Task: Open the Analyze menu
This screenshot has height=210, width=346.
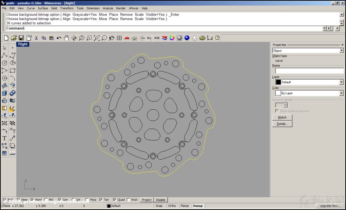Action: pyautogui.click(x=108, y=8)
